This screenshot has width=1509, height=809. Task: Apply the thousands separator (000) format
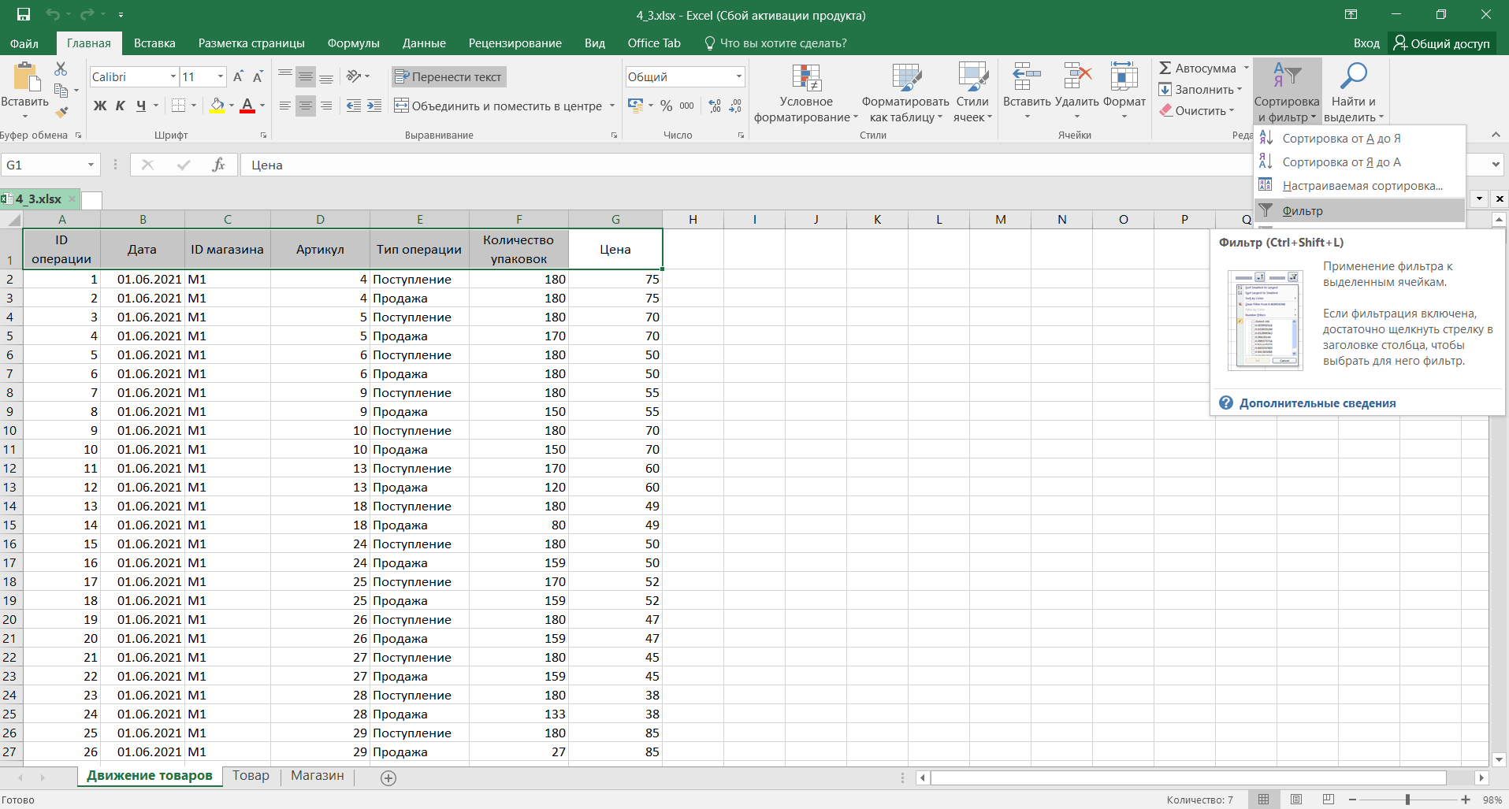tap(687, 106)
